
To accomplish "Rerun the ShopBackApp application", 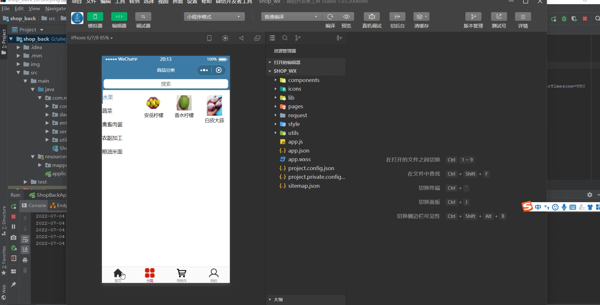I will click(13, 206).
